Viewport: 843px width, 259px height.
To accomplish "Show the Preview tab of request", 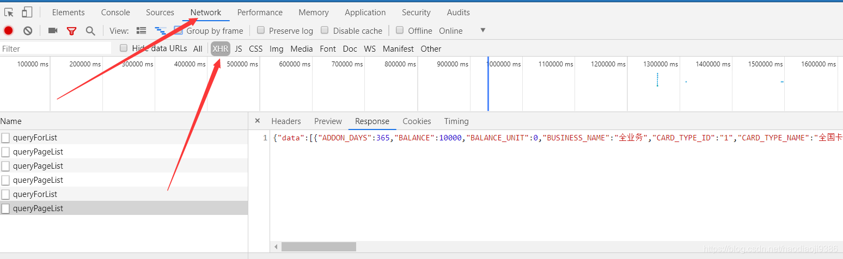I will pyautogui.click(x=328, y=121).
